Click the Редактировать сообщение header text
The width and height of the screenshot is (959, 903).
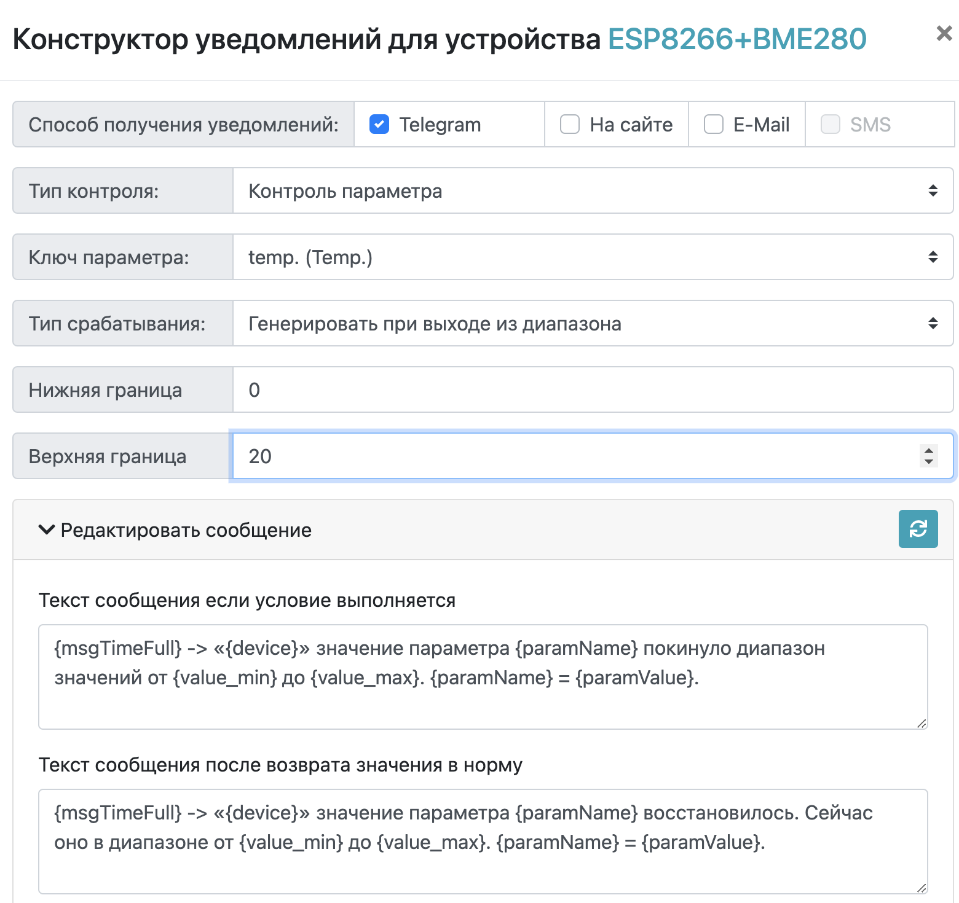pos(186,530)
